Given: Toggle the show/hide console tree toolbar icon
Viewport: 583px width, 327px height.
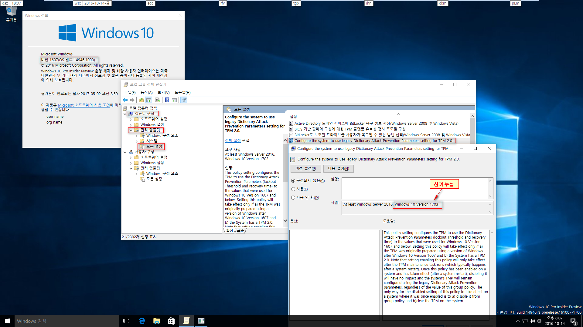Looking at the screenshot, I should tap(149, 100).
